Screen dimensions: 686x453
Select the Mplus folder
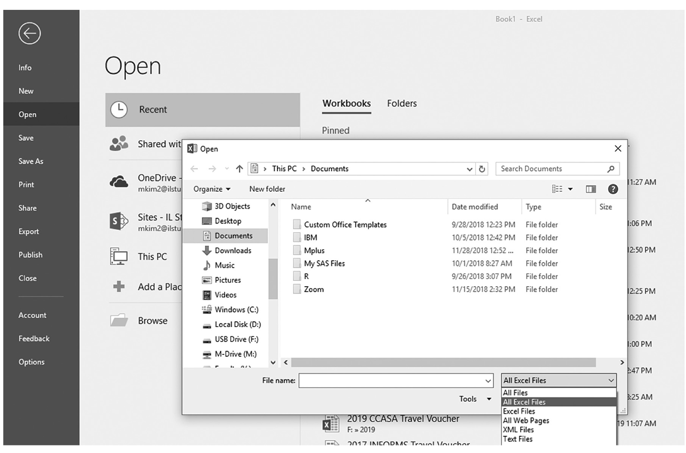pyautogui.click(x=314, y=250)
